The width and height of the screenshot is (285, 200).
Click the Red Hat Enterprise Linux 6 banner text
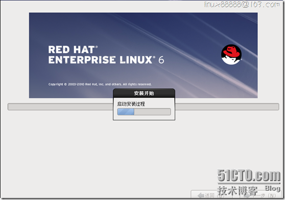[106, 55]
